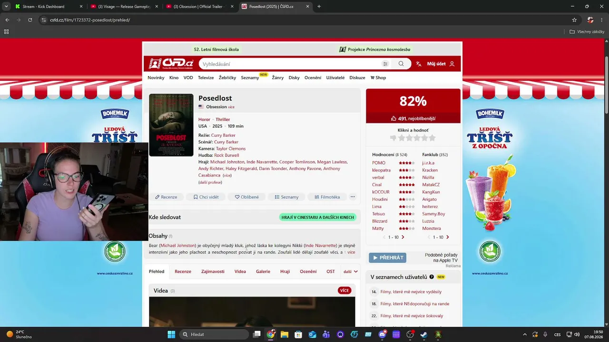Write a review with Recenze button
Viewport: 609px width, 342px height.
coord(166,197)
